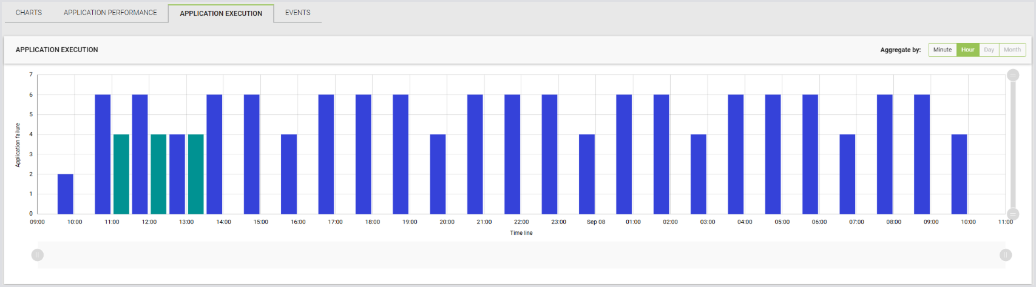Click the Time line axis title
This screenshot has width=1036, height=287.
(x=521, y=233)
